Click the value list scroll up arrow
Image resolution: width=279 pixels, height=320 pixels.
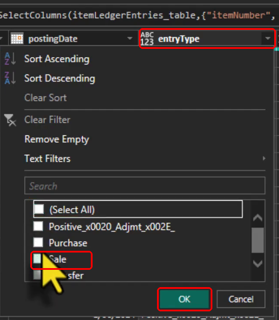pyautogui.click(x=258, y=218)
